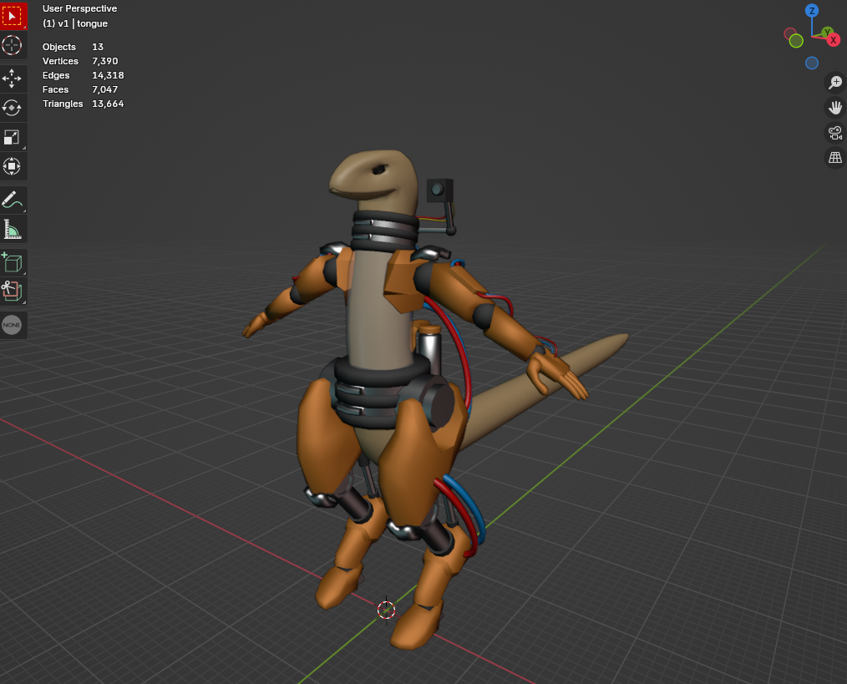Choose the Add Cube tool
Viewport: 847px width, 684px height.
[x=12, y=262]
